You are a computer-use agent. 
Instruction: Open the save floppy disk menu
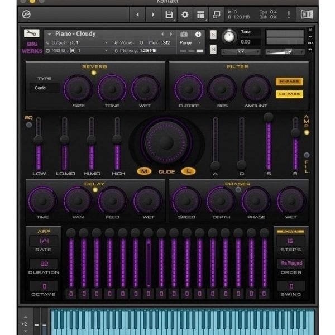click(169, 15)
